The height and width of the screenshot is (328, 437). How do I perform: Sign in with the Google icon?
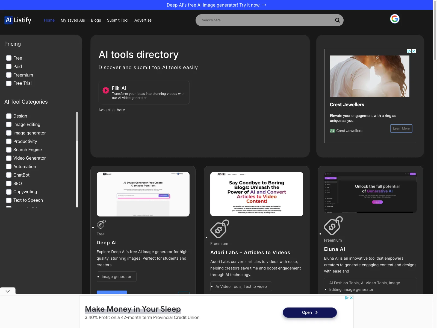(x=395, y=19)
